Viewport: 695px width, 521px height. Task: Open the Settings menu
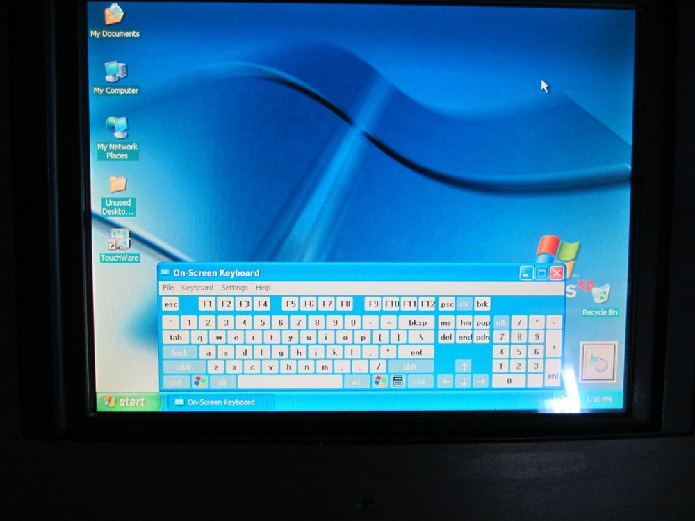point(234,288)
